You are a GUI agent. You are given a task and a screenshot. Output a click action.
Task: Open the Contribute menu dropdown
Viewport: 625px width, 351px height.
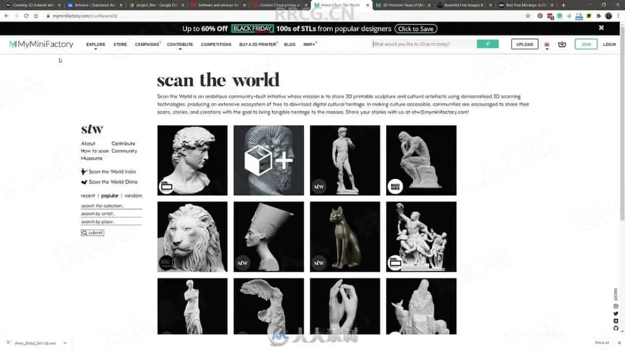pyautogui.click(x=180, y=45)
